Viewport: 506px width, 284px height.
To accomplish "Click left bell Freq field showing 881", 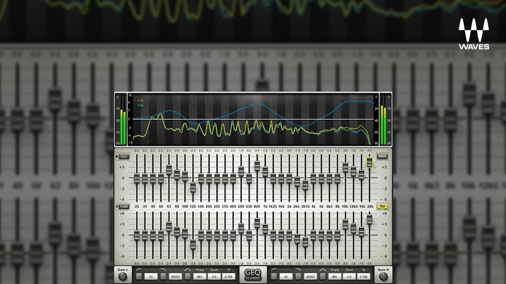I will [x=200, y=276].
